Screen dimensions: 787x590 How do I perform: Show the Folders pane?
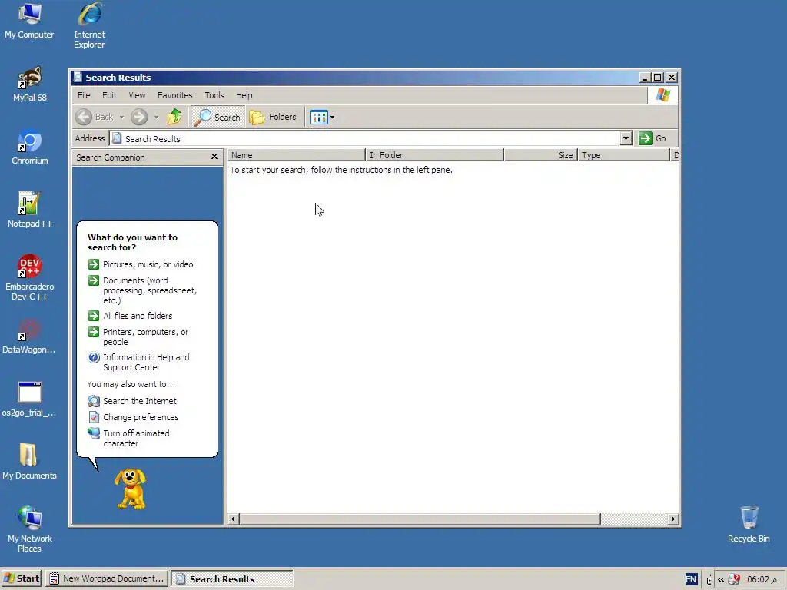click(273, 117)
